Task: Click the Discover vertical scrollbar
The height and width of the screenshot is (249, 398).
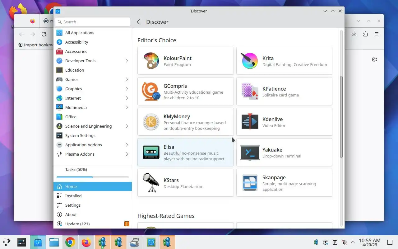Action: pyautogui.click(x=341, y=117)
